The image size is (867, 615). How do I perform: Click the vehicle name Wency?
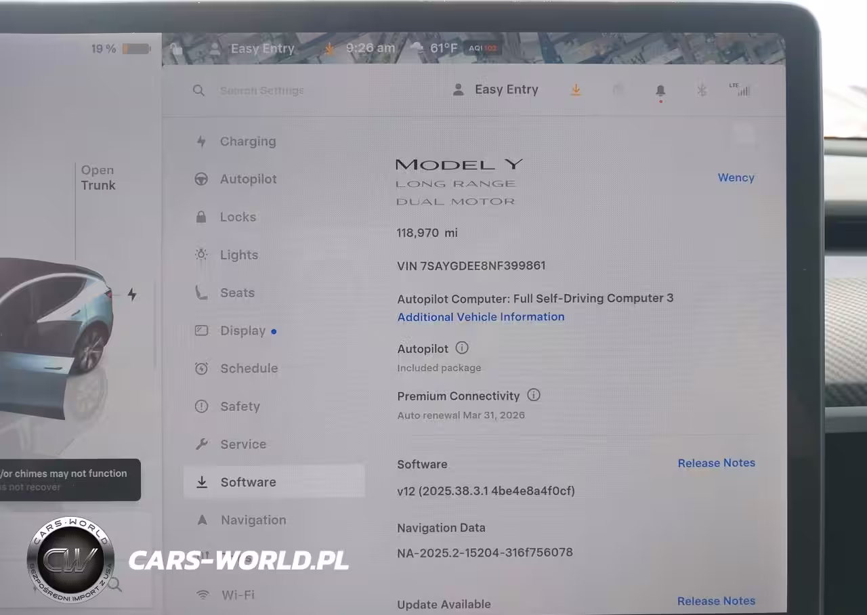pos(736,177)
